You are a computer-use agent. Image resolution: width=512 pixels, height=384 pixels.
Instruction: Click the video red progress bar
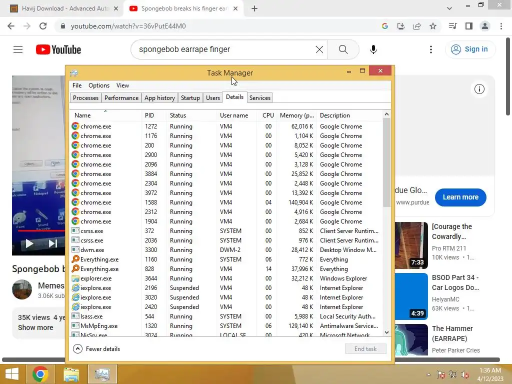coord(41,230)
